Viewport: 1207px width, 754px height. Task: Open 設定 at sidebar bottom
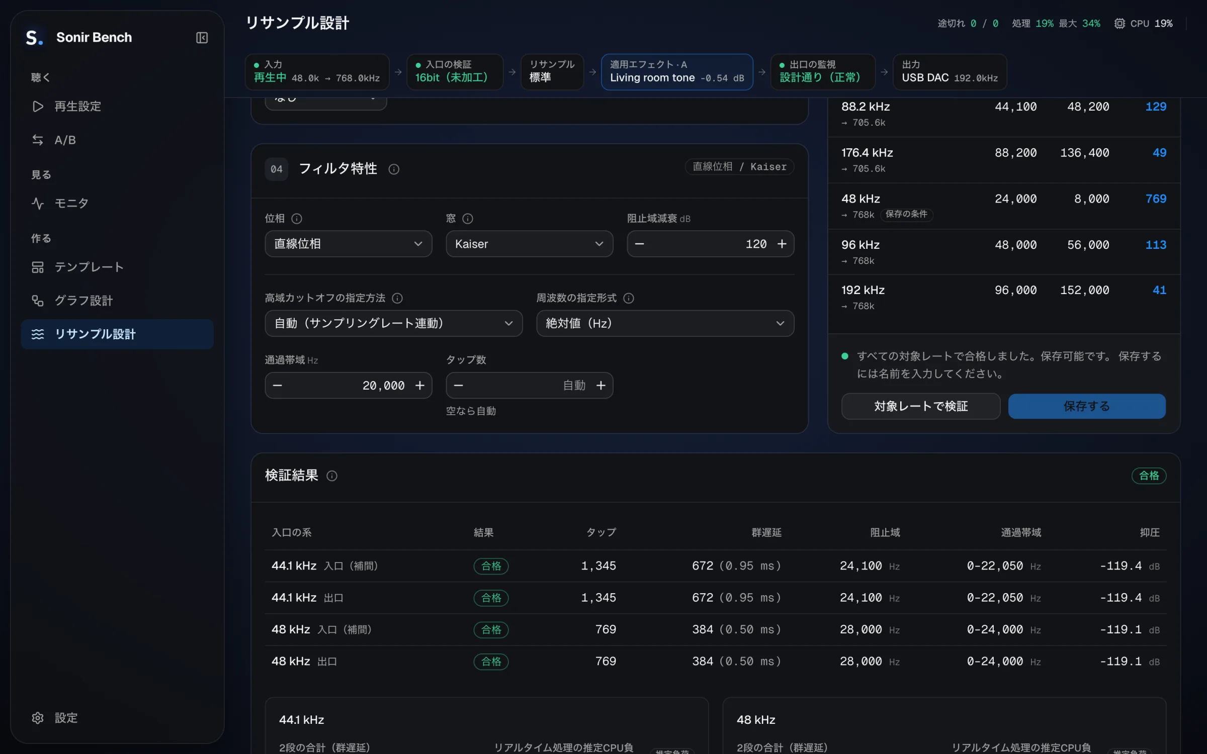(117, 718)
